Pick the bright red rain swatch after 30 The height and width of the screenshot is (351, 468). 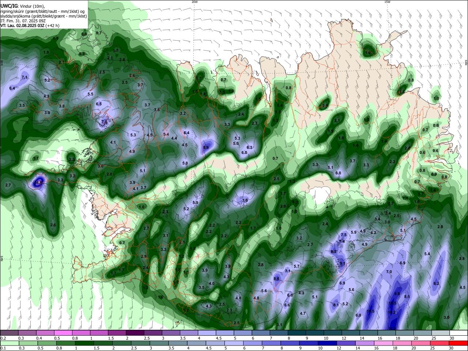tap(459, 343)
